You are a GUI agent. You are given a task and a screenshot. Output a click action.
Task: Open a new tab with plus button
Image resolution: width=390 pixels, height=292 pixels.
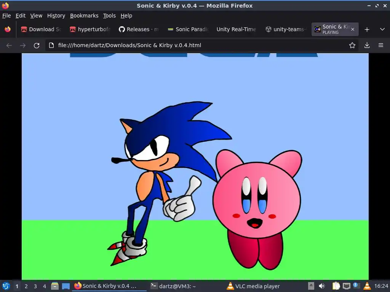(x=367, y=30)
